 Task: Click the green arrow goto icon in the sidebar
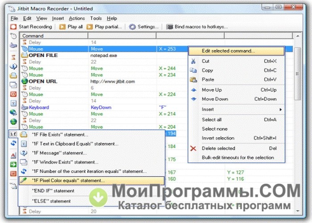click(x=13, y=165)
